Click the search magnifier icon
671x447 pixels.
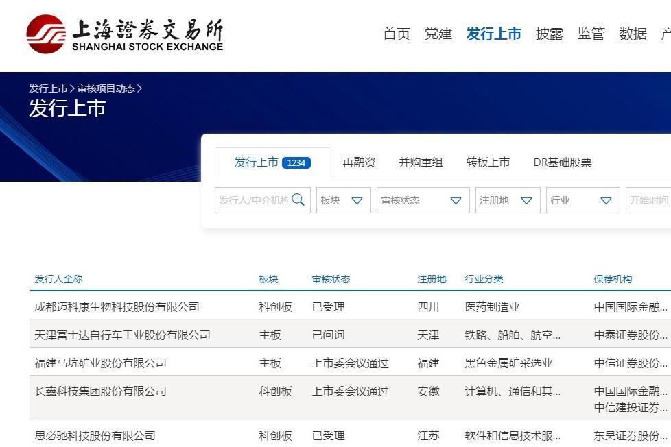pyautogui.click(x=298, y=200)
